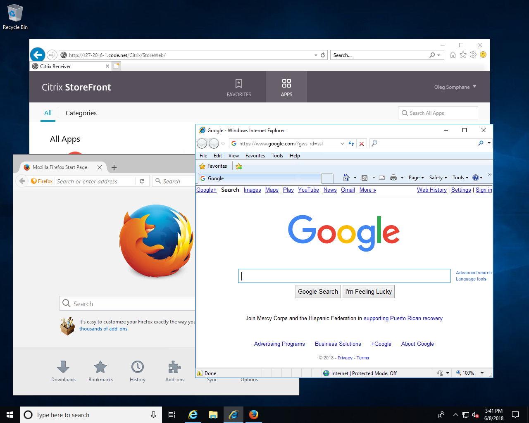Viewport: 529px width, 423px height.
Task: Stop page loading with the red X icon
Action: [362, 143]
